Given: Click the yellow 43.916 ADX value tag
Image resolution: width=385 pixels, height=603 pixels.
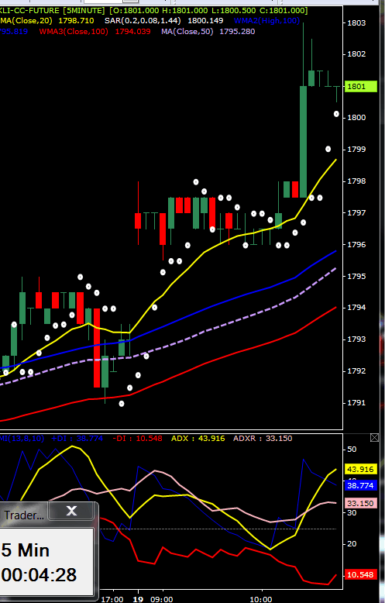Looking at the screenshot, I should point(361,469).
